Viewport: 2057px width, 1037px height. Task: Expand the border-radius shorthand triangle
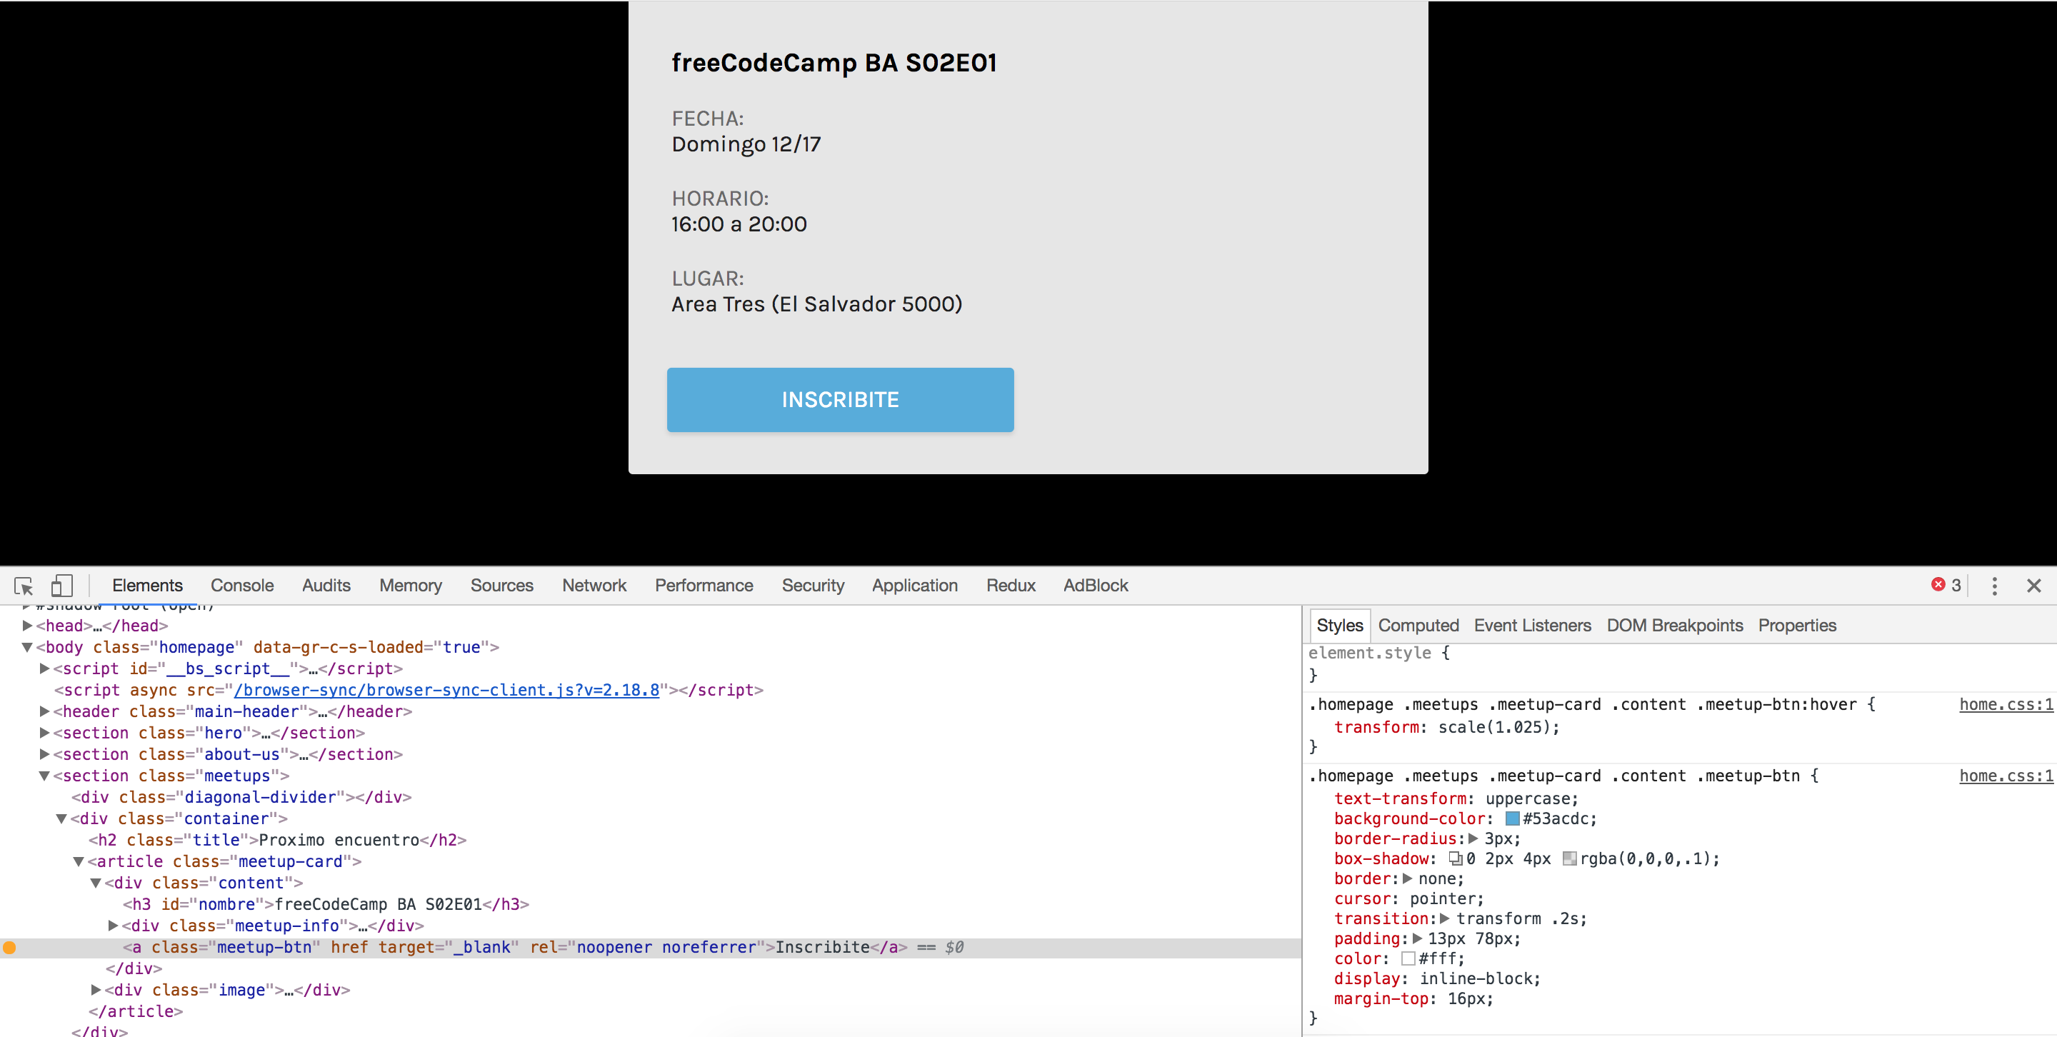point(1473,839)
